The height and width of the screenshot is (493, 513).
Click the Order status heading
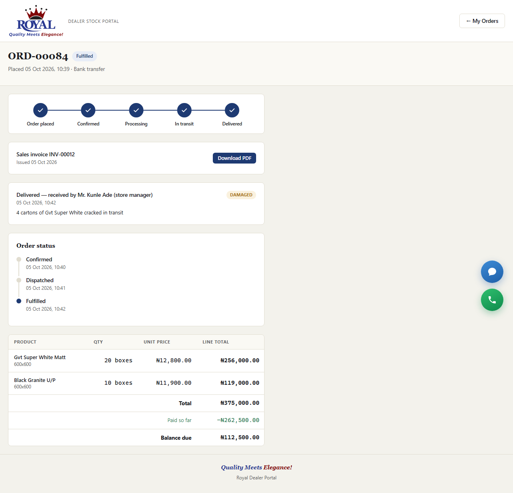36,246
